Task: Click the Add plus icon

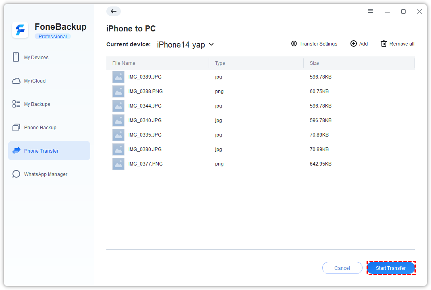Action: pos(354,44)
